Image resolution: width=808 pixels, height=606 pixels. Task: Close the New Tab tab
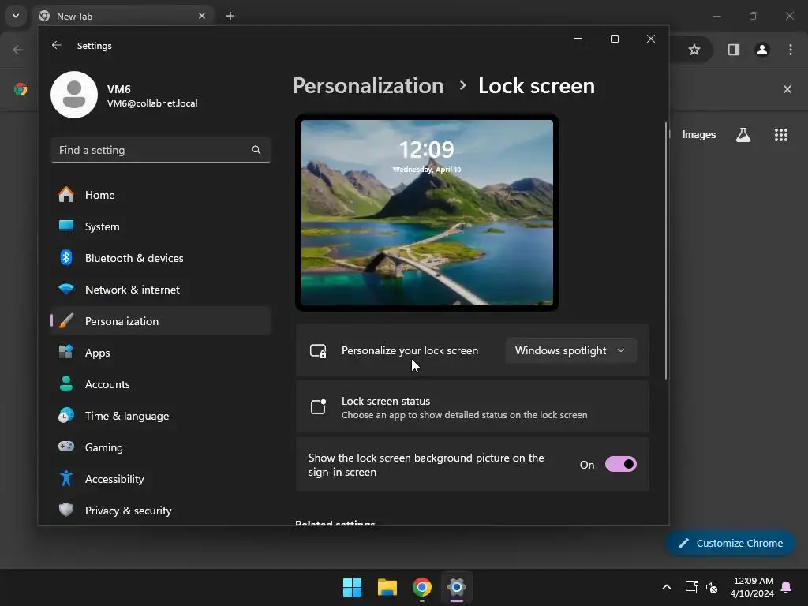pos(202,16)
